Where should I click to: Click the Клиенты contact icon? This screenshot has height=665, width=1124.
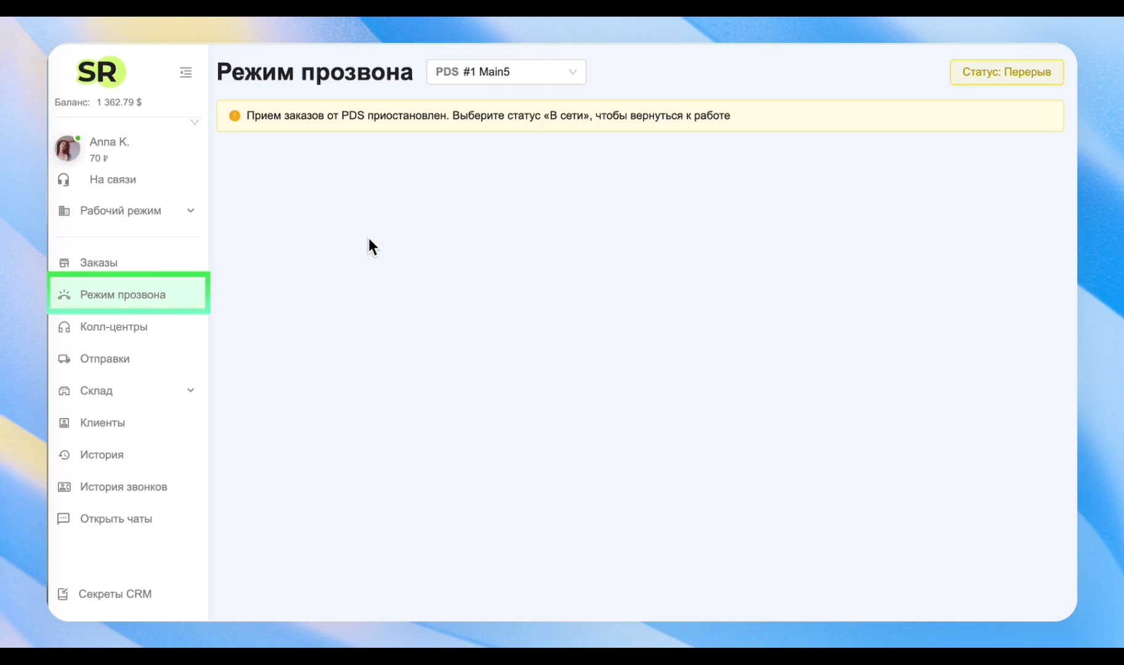[64, 423]
